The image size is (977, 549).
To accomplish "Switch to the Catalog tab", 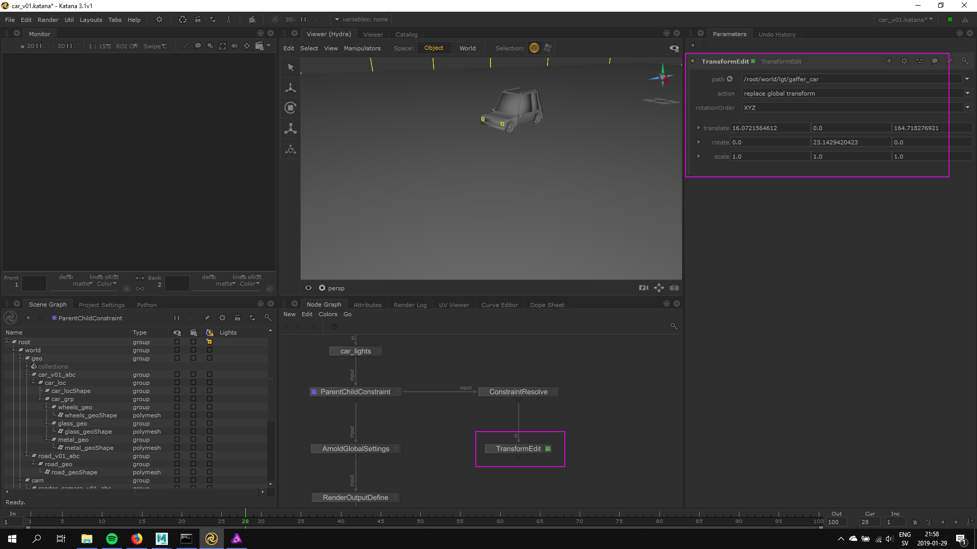I will tap(407, 35).
